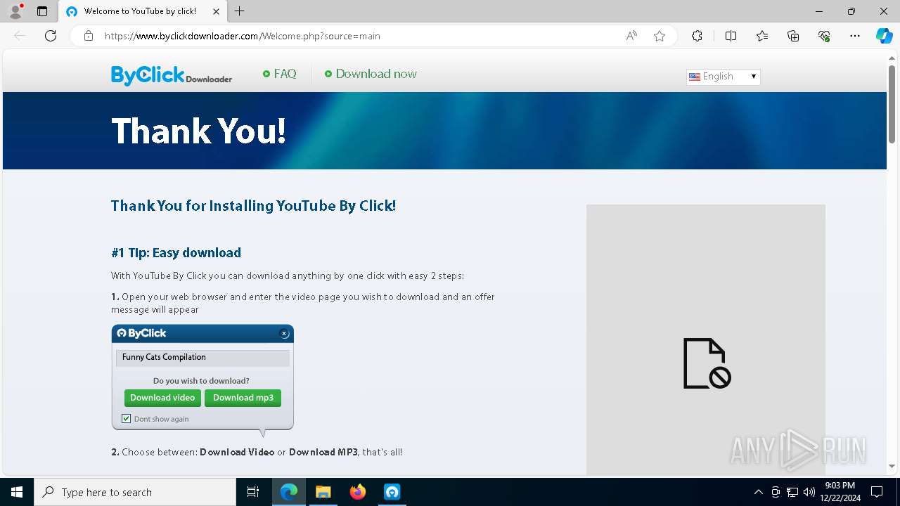The height and width of the screenshot is (506, 900).
Task: Open Browser essentials icon
Action: pyautogui.click(x=824, y=36)
